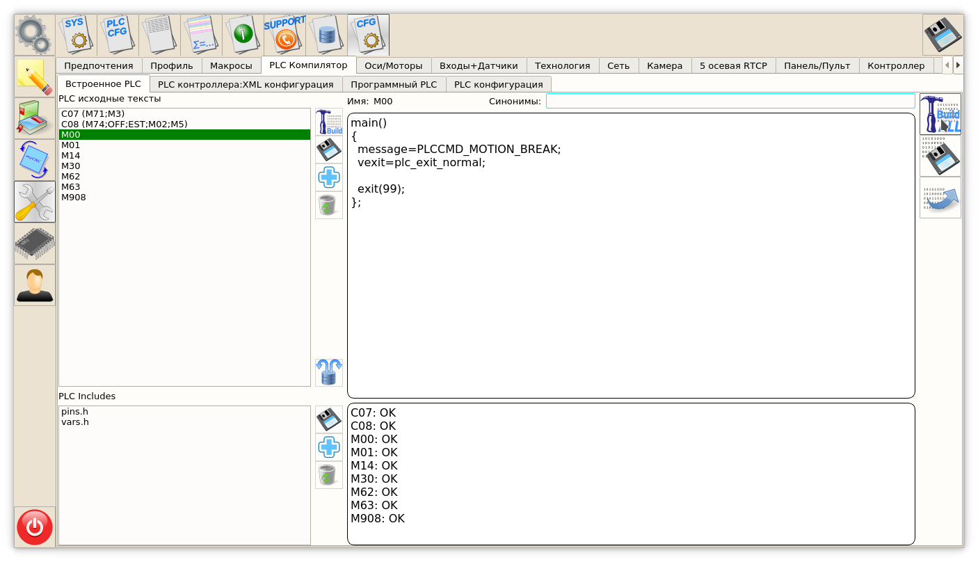Click the PLC CFG toolbar icon
The width and height of the screenshot is (978, 562).
118,35
